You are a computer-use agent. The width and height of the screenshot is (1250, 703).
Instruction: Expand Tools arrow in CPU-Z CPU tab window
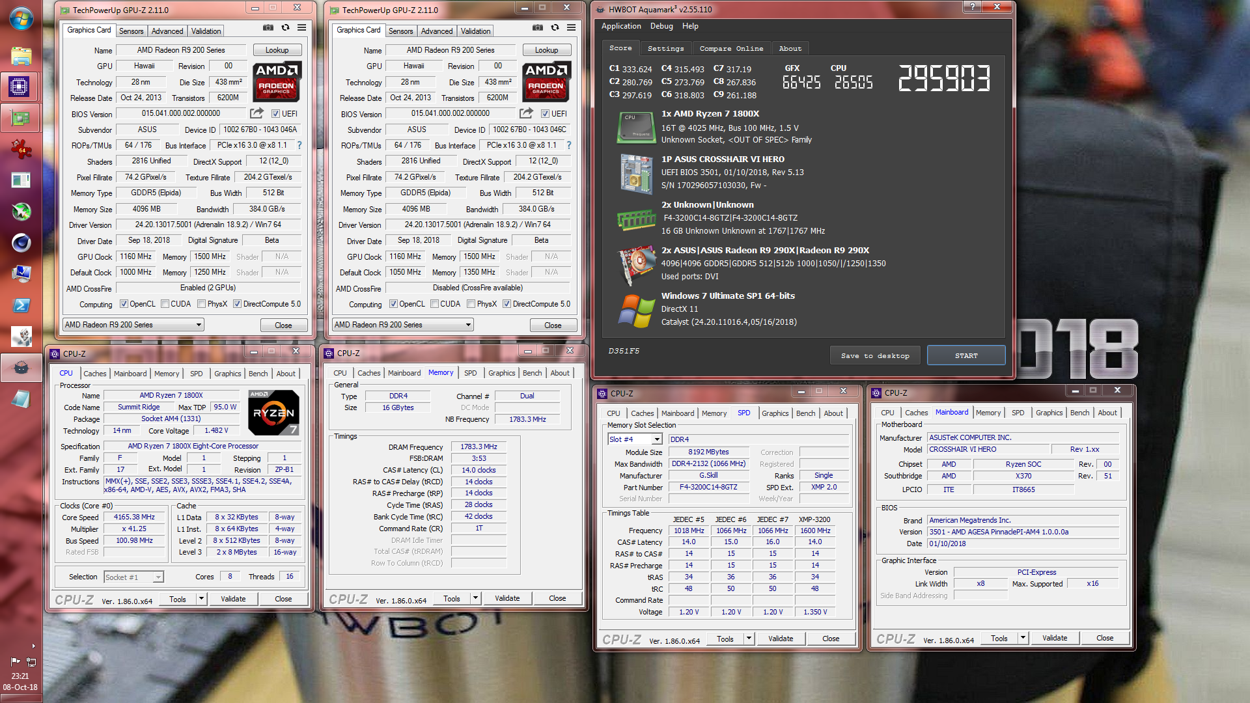[202, 599]
